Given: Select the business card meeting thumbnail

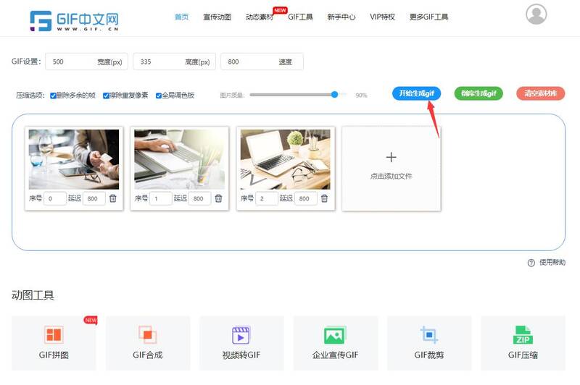Looking at the screenshot, I should tap(74, 159).
